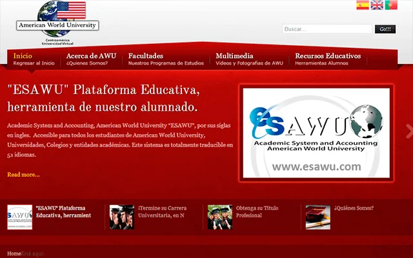Image resolution: width=413 pixels, height=258 pixels.
Task: Open the large ESAWU banner image
Action: pos(316,133)
